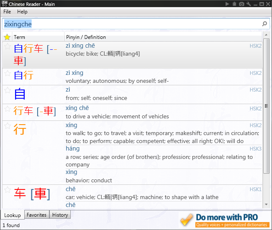Select the 自行车 term characters
This screenshot has width=272, height=230.
click(x=28, y=49)
